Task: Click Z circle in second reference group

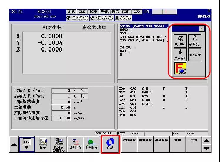Action: [x=110, y=18]
